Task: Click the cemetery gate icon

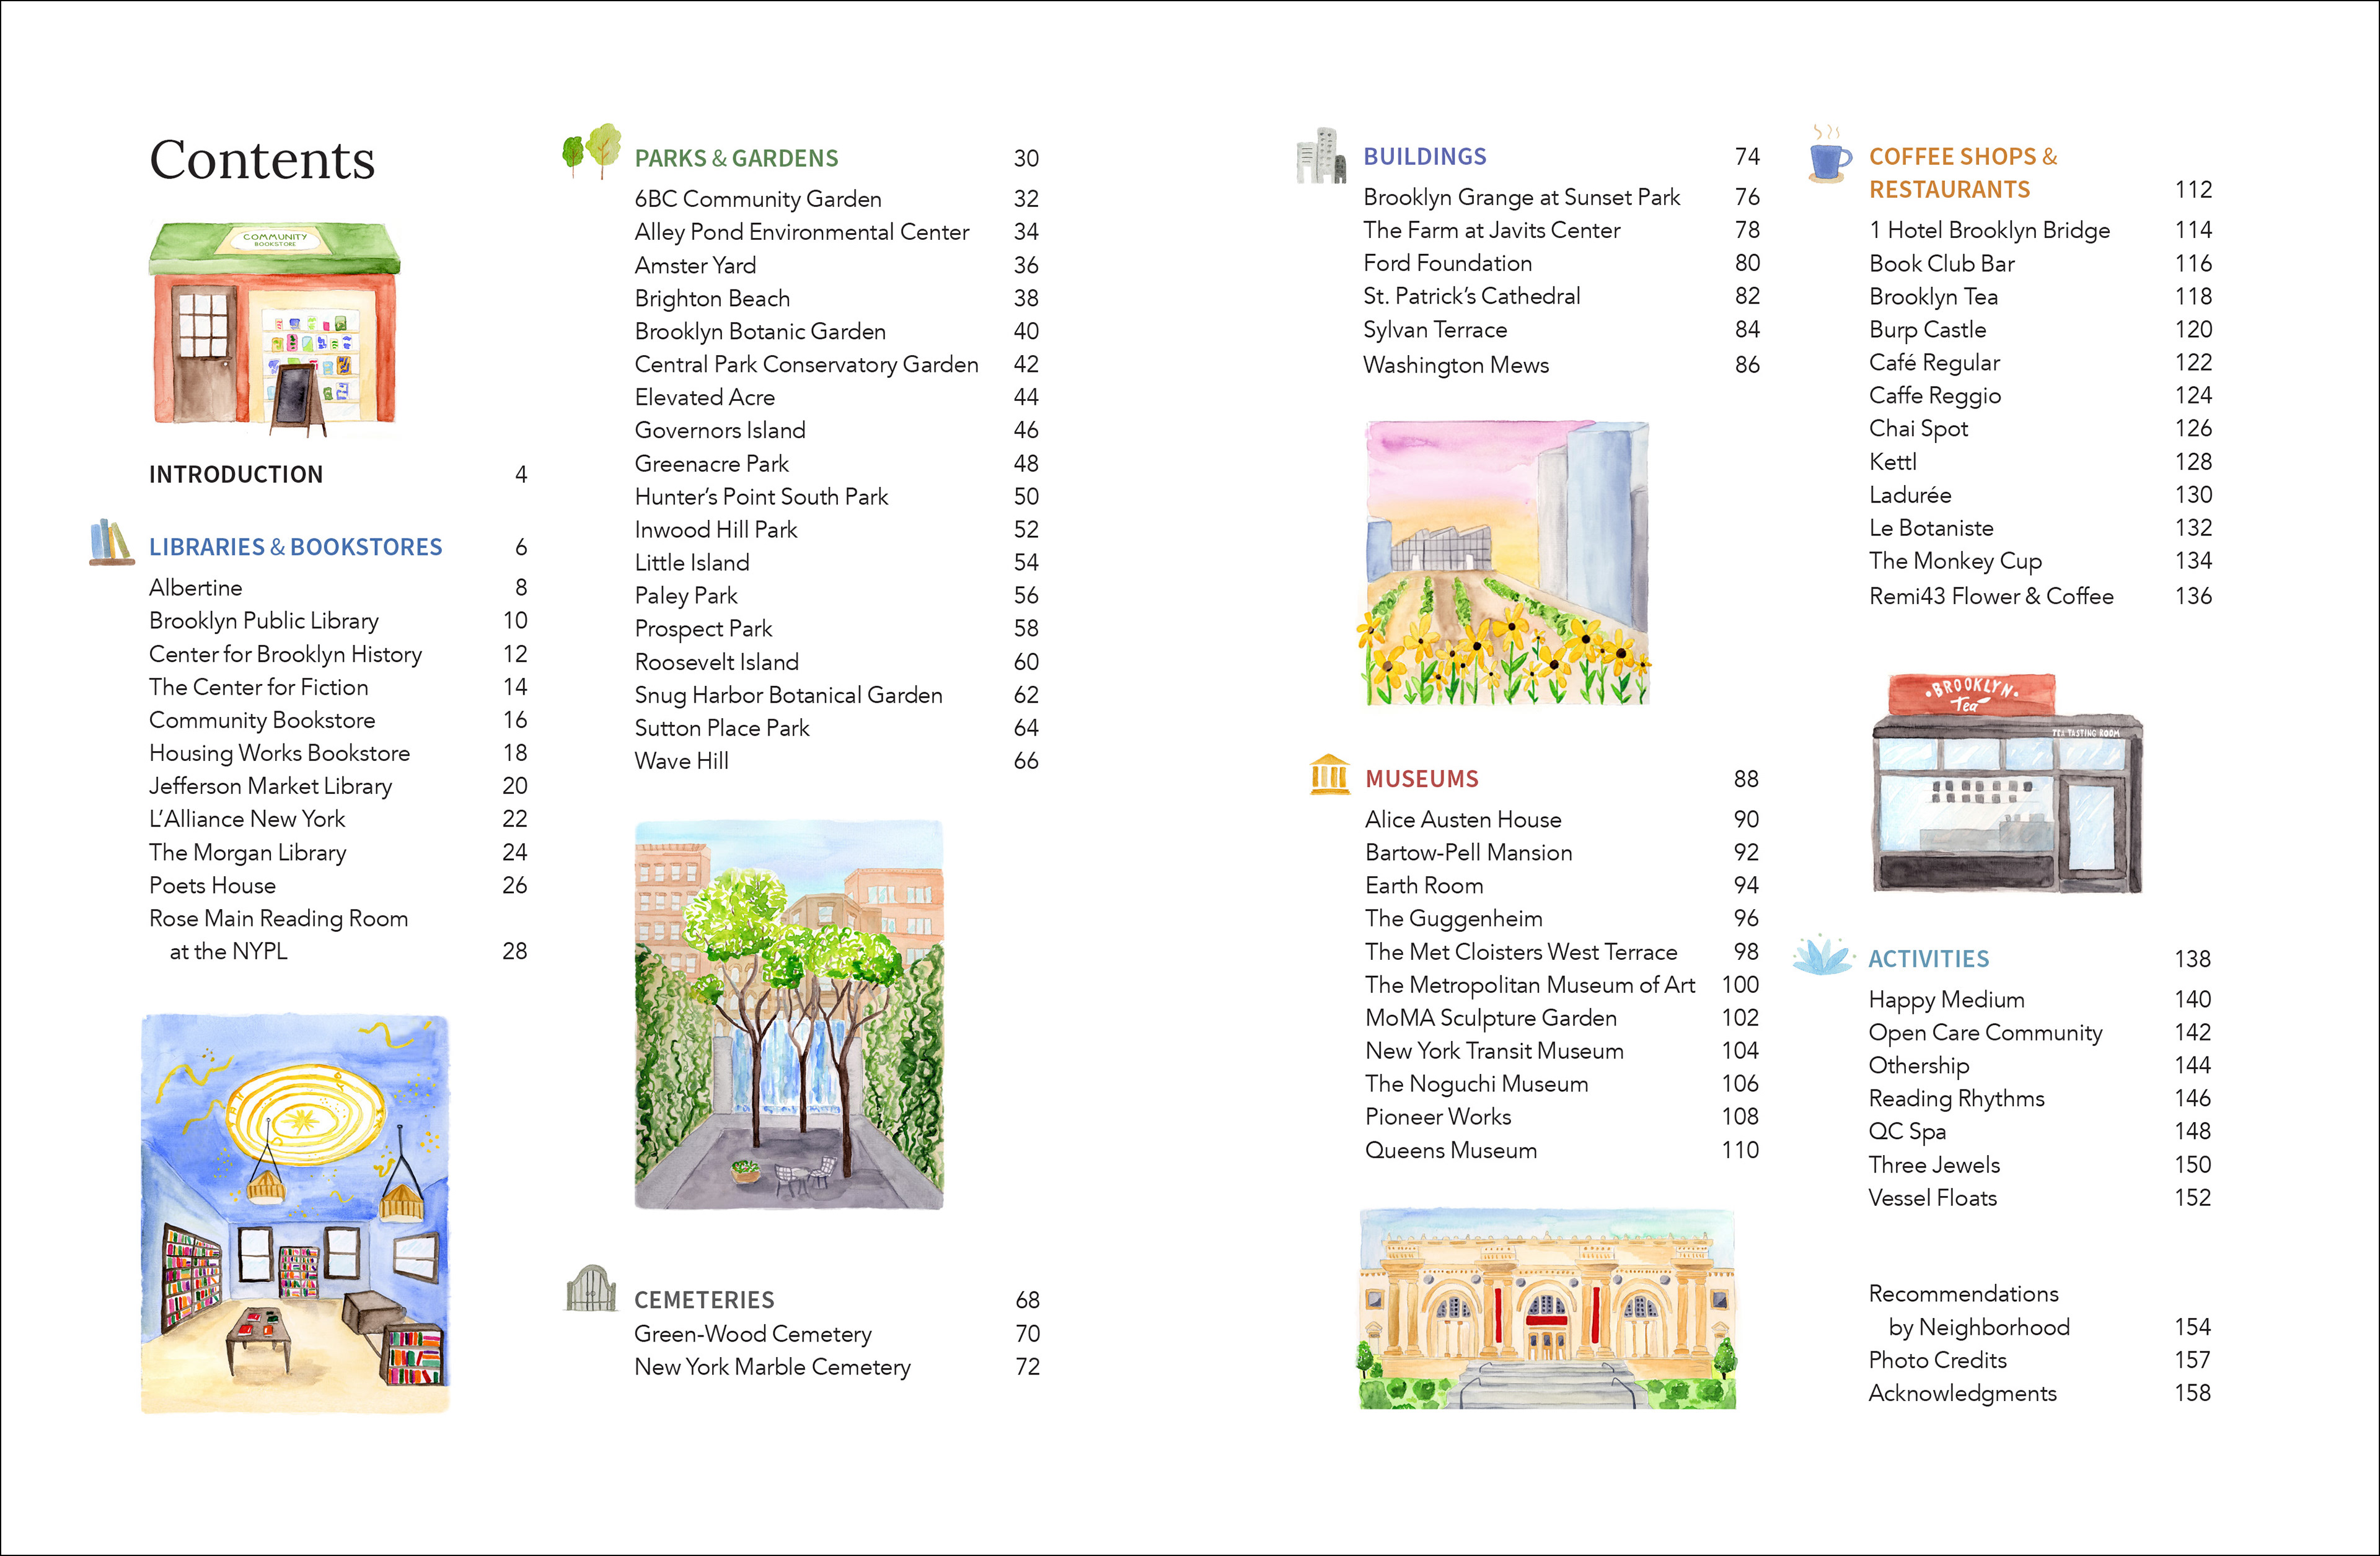Action: click(591, 1288)
